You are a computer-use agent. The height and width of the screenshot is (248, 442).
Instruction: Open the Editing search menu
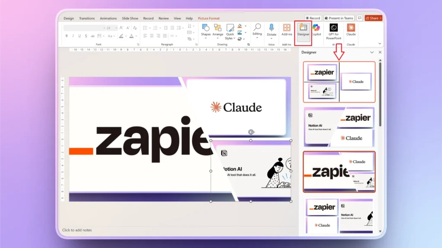point(257,31)
